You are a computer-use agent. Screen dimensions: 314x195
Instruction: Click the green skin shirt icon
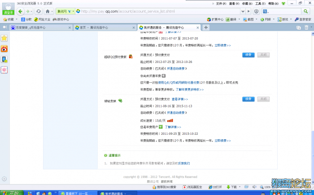pos(283,4)
